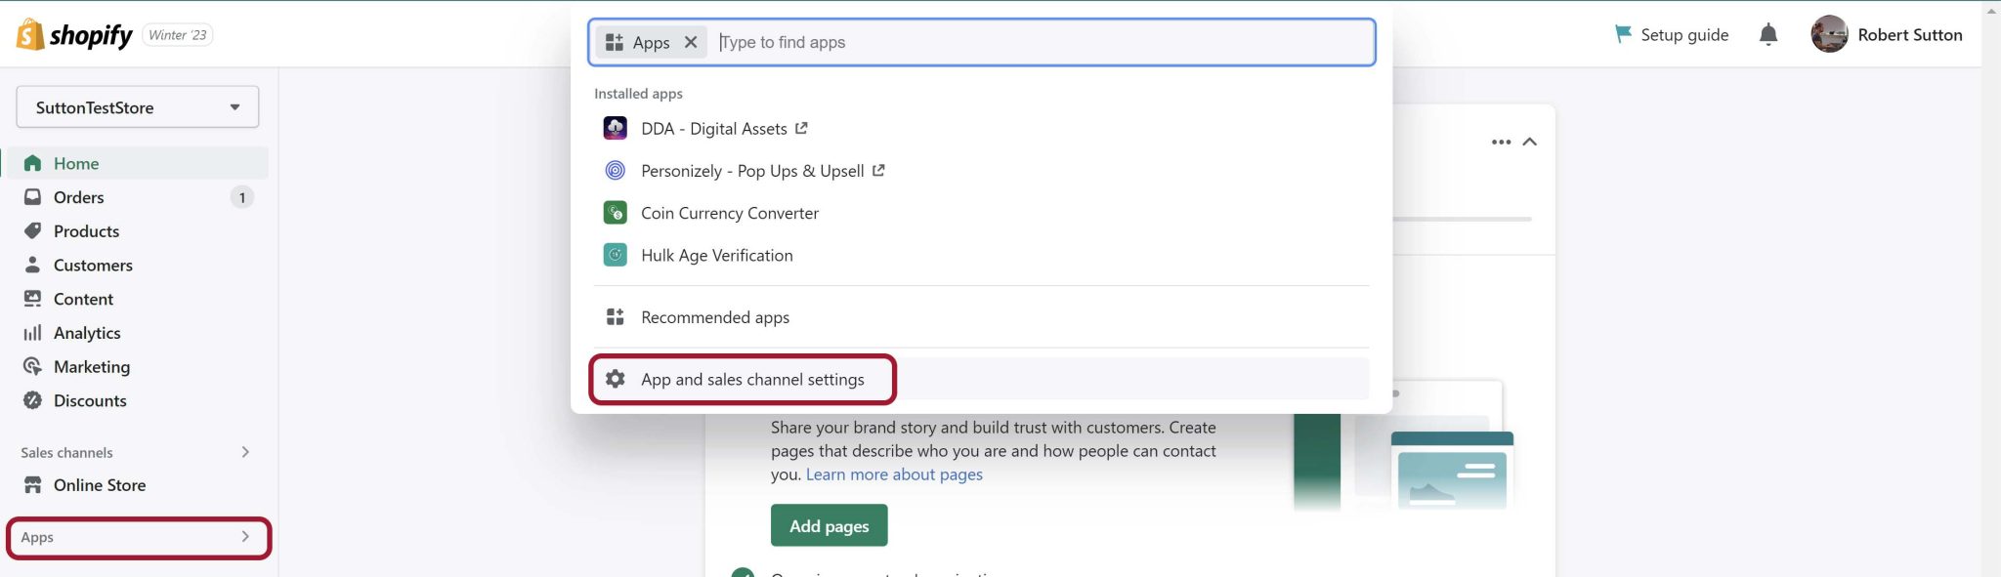The width and height of the screenshot is (2001, 577).
Task: Collapse the card with the up chevron
Action: (x=1530, y=142)
